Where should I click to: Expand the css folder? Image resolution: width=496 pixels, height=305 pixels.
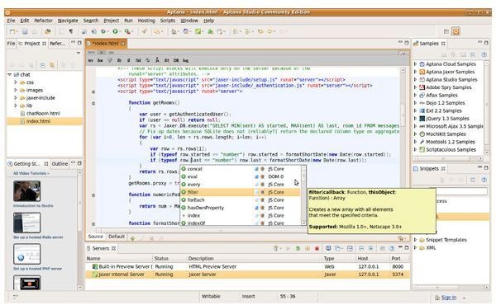pos(15,82)
